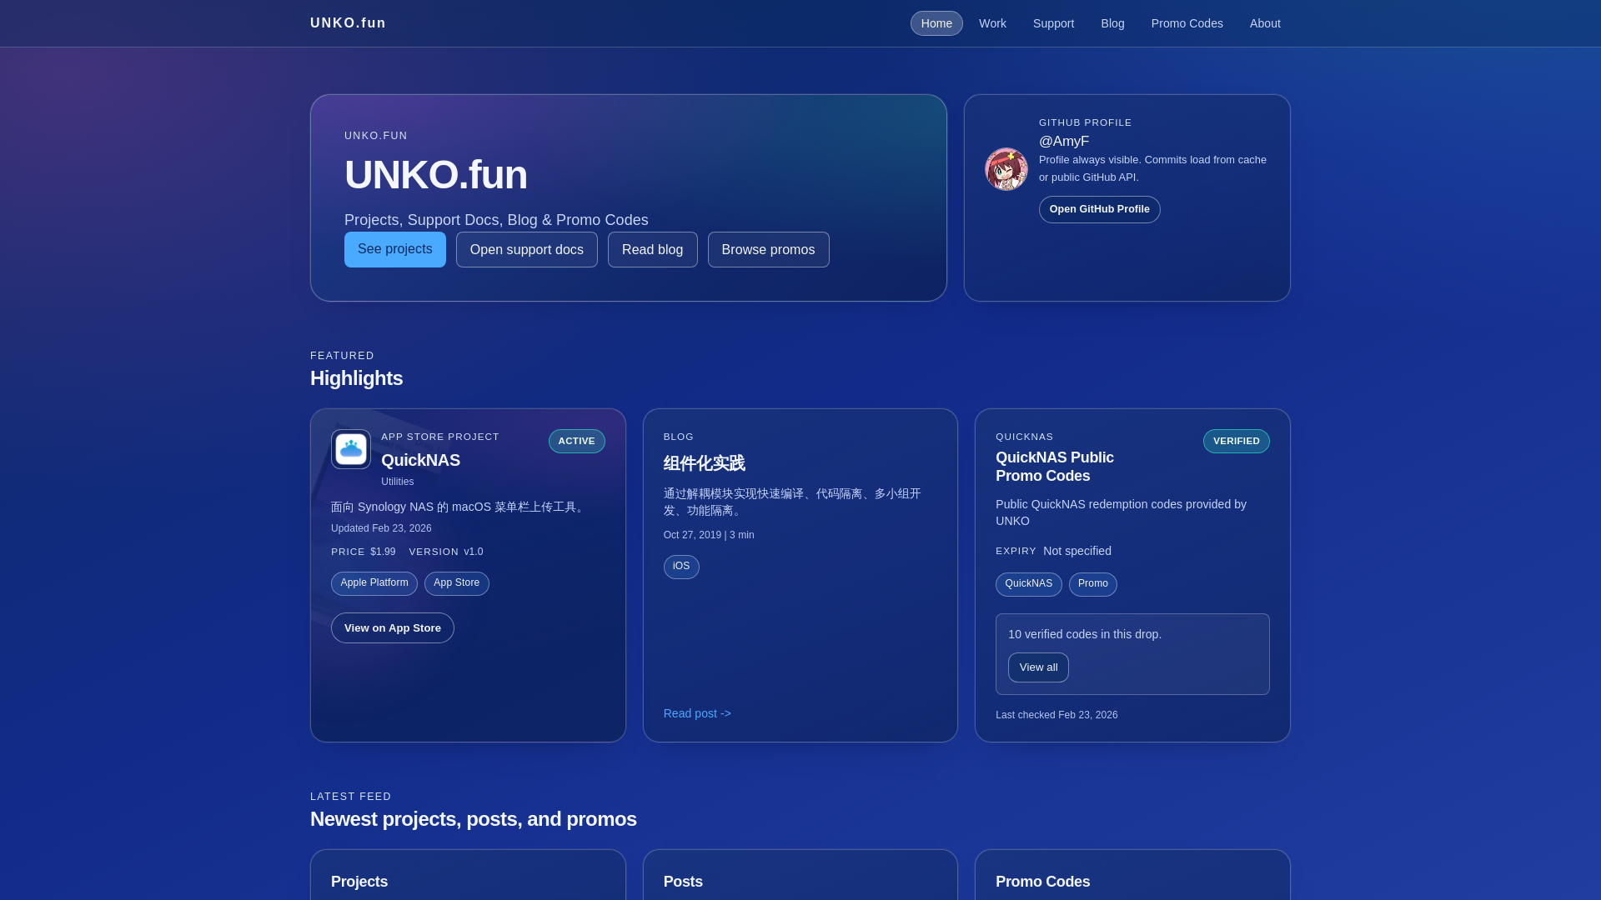Select the App Store tag
The width and height of the screenshot is (1601, 900).
(457, 583)
